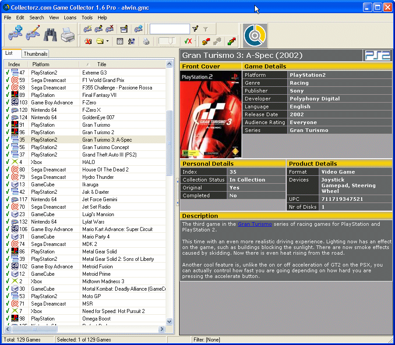Click the red and green arrows loan icon
395x345 pixels.
coord(232,41)
